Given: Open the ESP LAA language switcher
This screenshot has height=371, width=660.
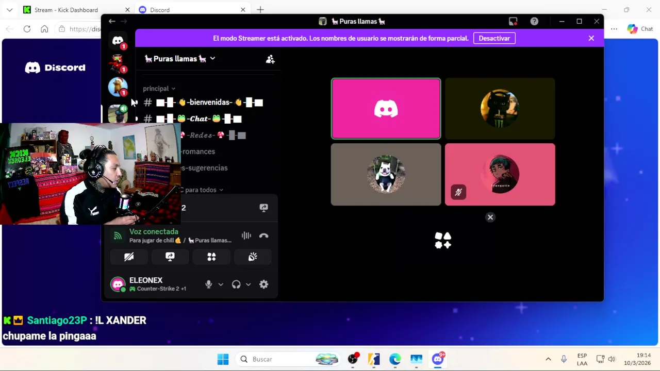Looking at the screenshot, I should [x=582, y=359].
